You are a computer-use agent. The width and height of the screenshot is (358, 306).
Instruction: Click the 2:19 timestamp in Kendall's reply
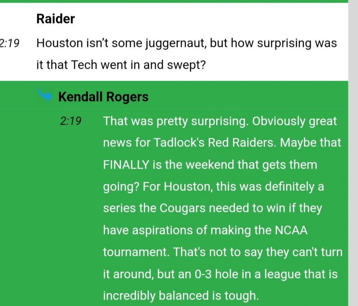71,121
